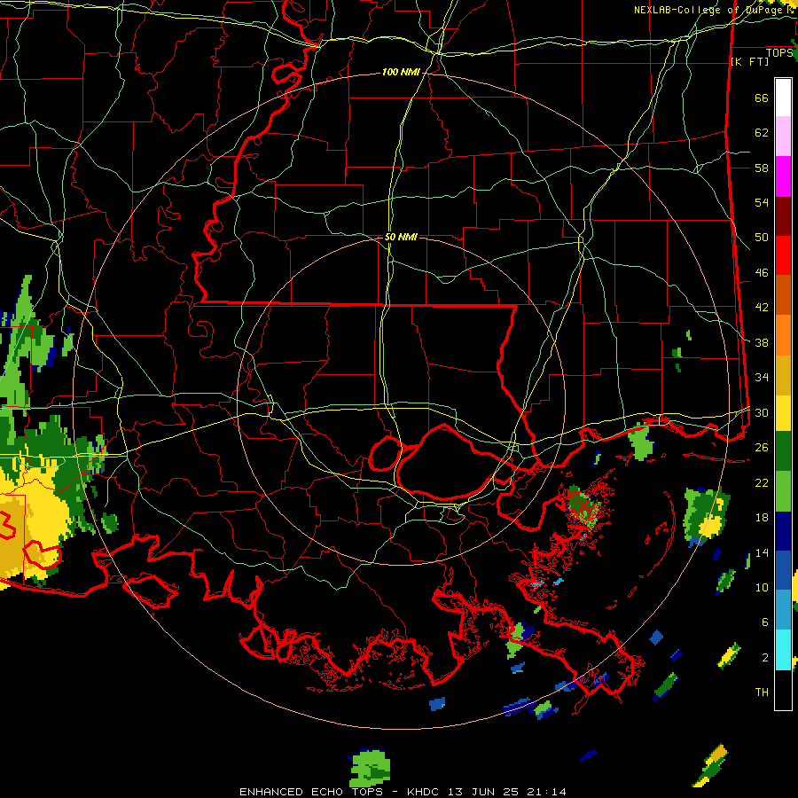798x798 pixels.
Task: Click the legend value '26'
Action: pos(762,448)
